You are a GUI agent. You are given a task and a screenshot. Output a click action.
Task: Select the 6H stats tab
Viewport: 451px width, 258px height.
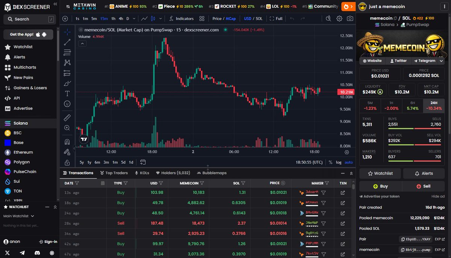point(412,106)
